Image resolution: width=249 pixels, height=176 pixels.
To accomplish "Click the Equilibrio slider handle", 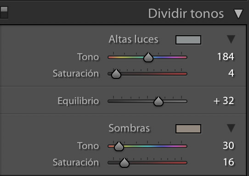I will click(158, 101).
